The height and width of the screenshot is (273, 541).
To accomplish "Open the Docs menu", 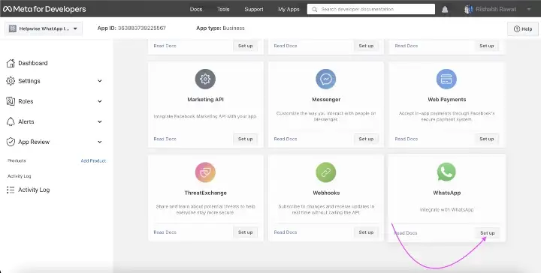I will [196, 9].
